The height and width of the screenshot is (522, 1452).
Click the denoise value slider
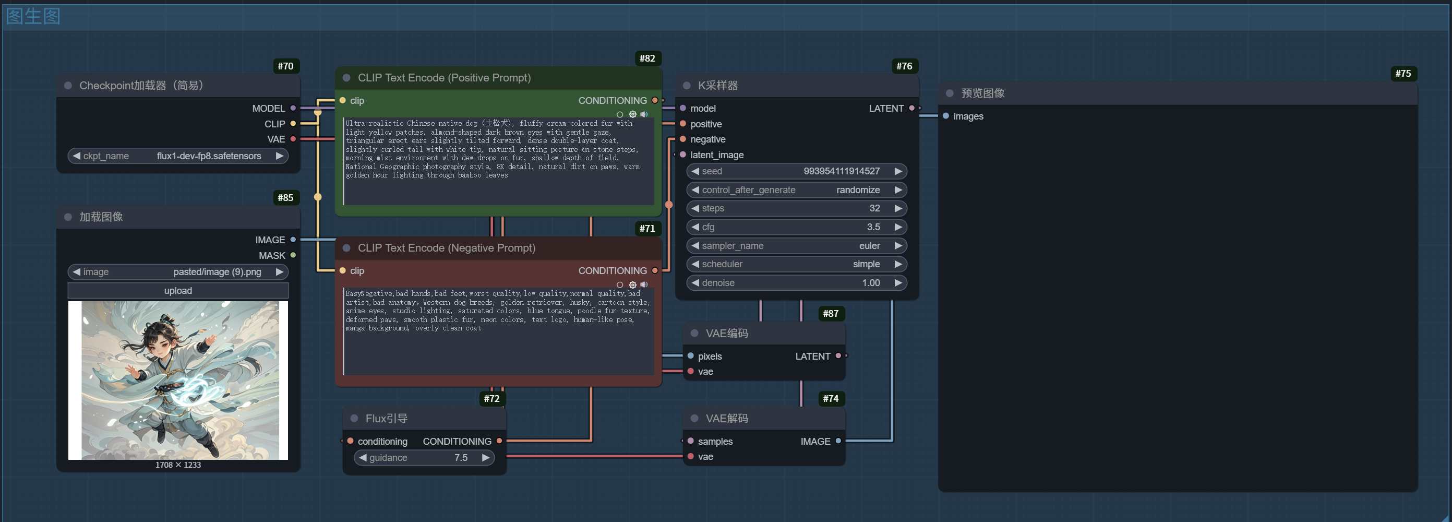796,283
